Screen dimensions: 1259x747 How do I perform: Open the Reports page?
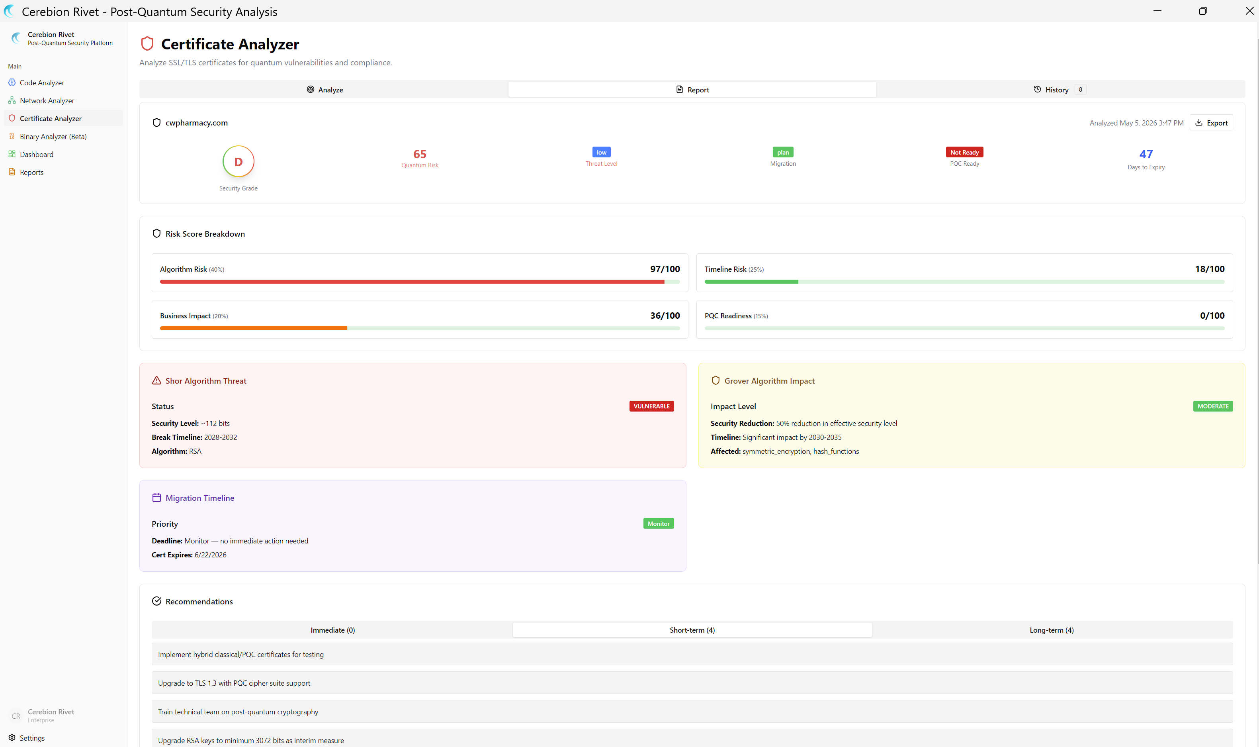[x=63, y=172]
